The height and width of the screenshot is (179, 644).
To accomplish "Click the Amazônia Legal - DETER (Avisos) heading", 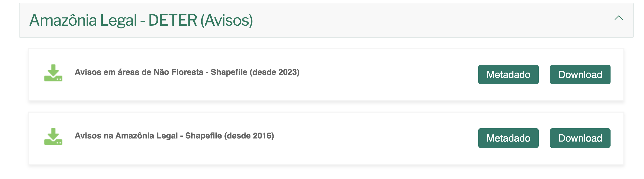I will (141, 20).
